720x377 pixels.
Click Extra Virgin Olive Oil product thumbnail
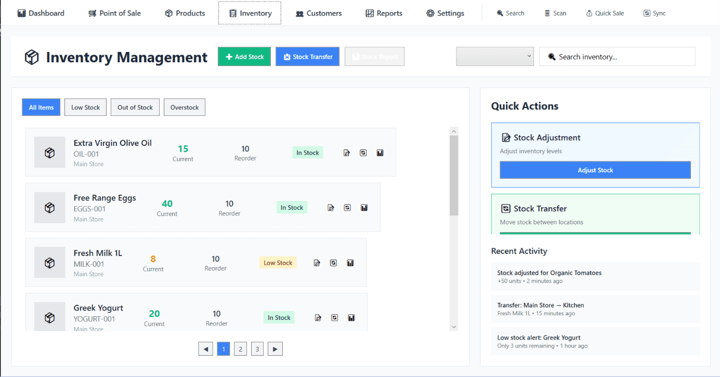pos(50,152)
